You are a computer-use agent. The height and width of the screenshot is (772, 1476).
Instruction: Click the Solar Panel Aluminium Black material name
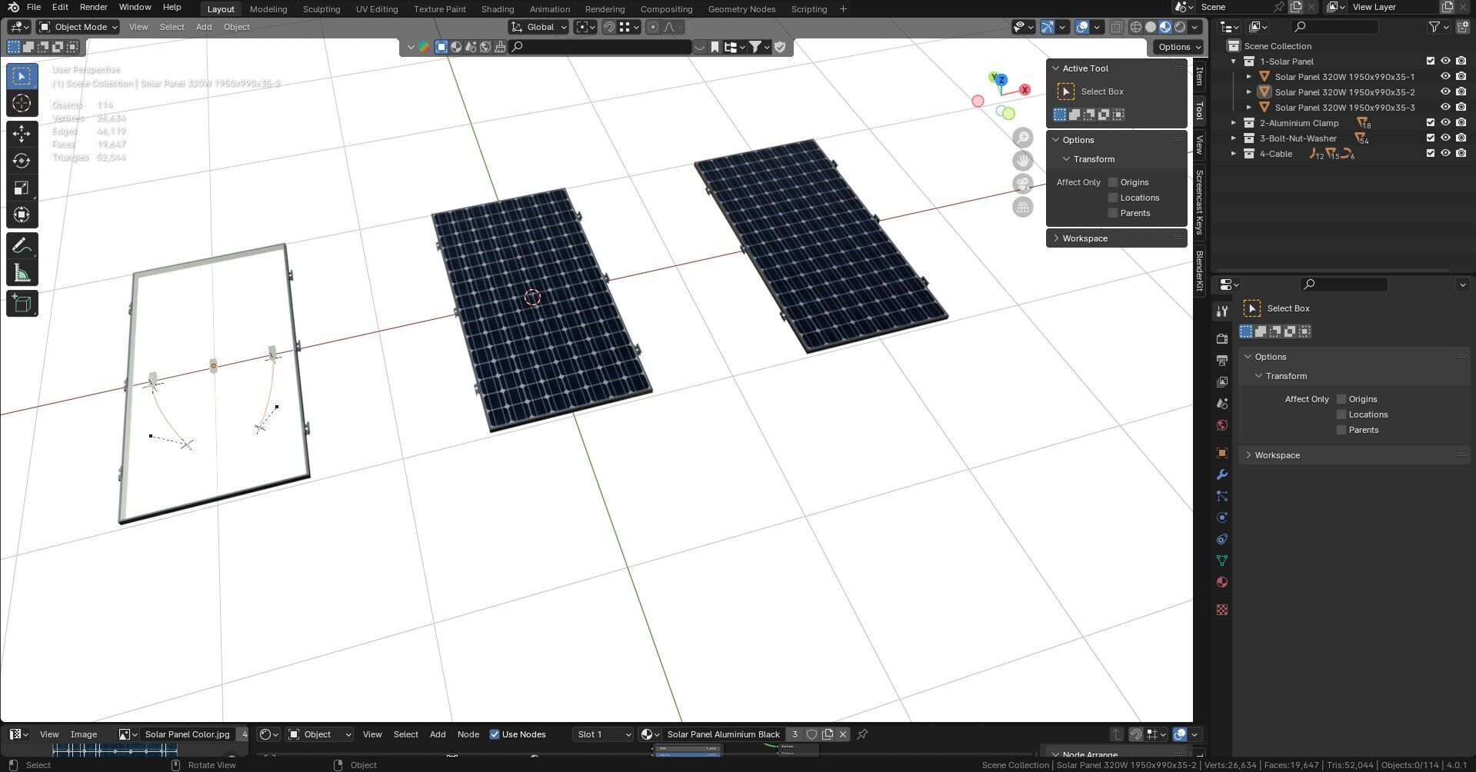point(724,734)
